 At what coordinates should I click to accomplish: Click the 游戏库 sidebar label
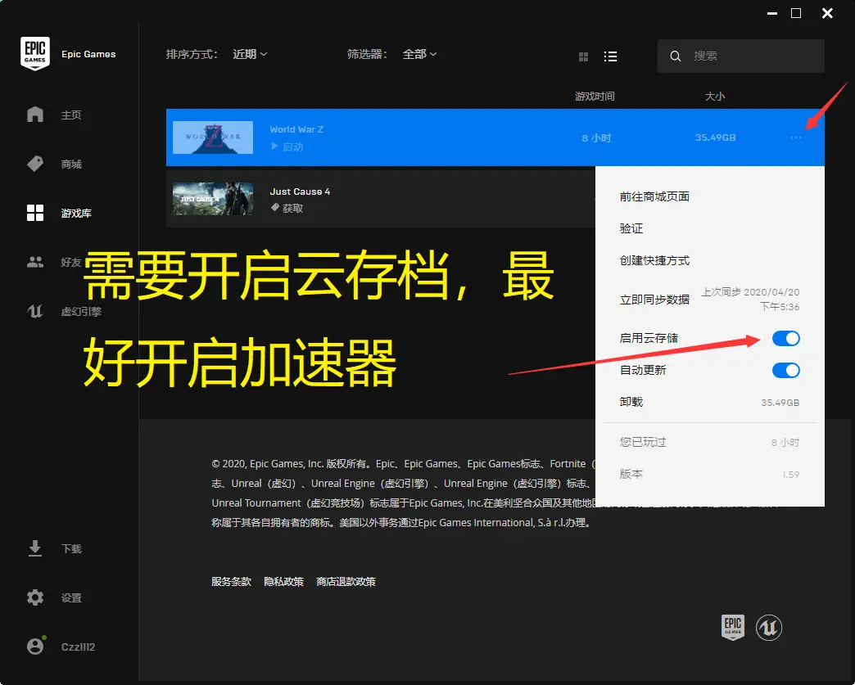(x=76, y=213)
